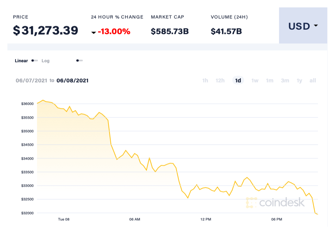
Task: Click the coindesk square logo icon
Action: [x=251, y=203]
